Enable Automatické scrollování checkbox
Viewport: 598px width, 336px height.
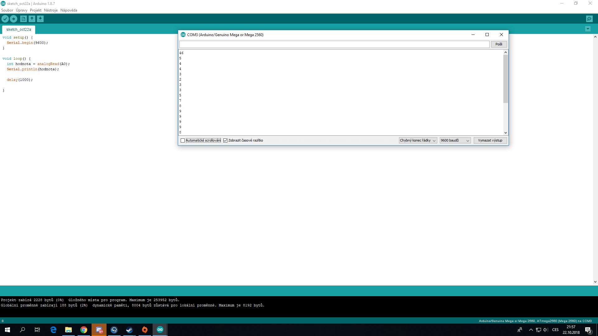[183, 141]
